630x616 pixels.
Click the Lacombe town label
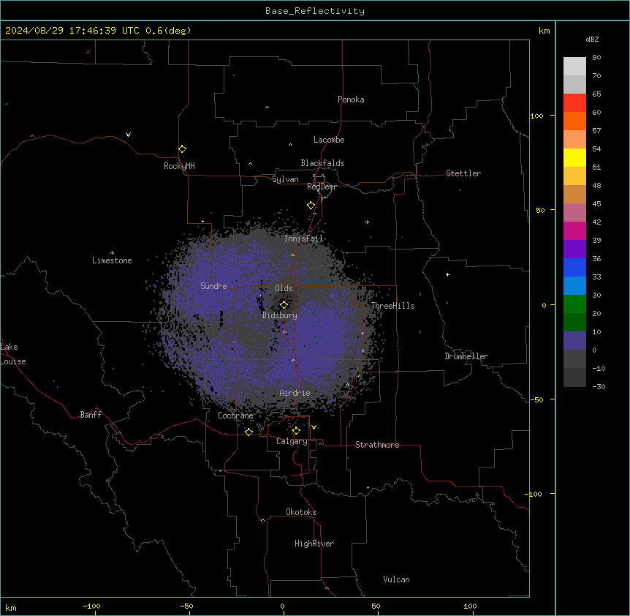[x=329, y=140]
